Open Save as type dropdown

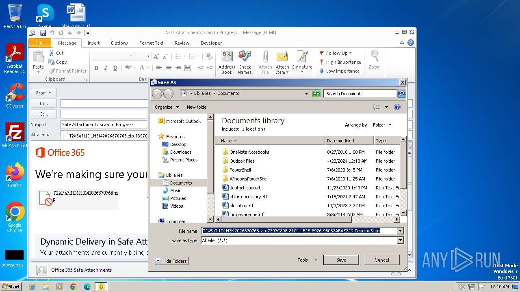pos(400,240)
